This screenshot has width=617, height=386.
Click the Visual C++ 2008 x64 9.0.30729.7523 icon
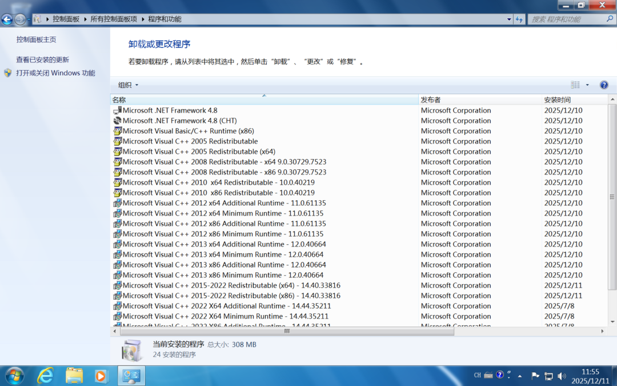coord(117,161)
